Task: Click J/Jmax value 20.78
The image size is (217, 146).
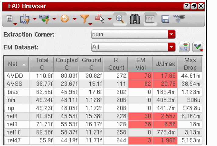Action: 165,84
